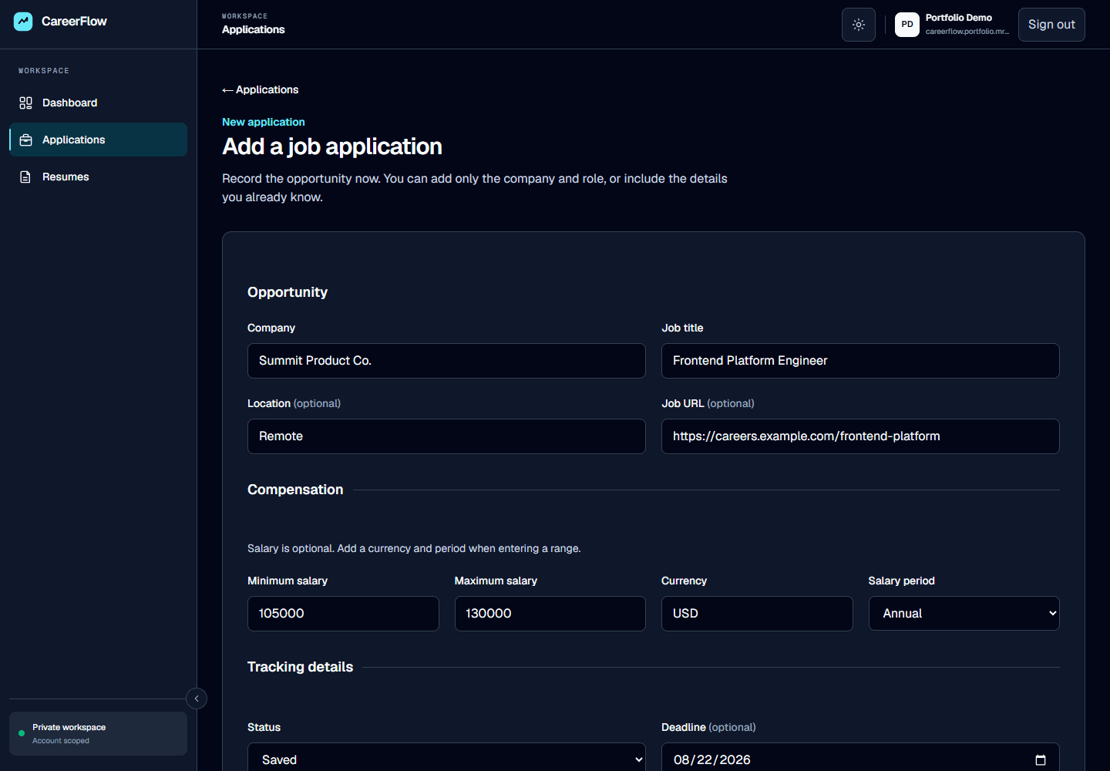Click the Tracking details section heading
The height and width of the screenshot is (771, 1110).
point(300,667)
